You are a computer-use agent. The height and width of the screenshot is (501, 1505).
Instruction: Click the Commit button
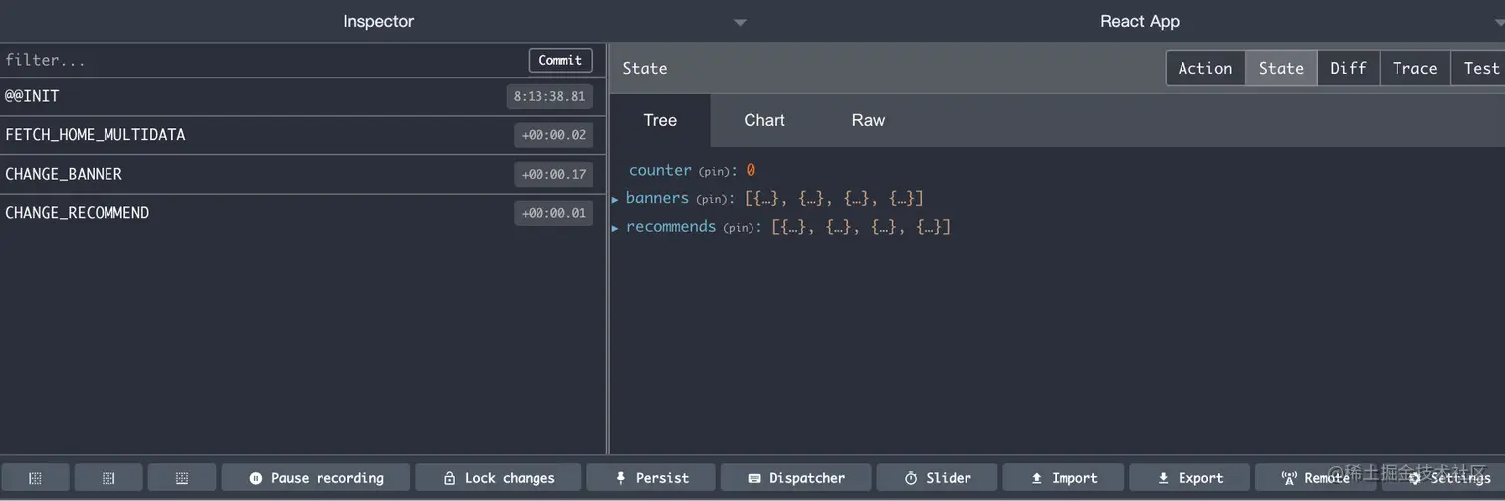coord(560,60)
